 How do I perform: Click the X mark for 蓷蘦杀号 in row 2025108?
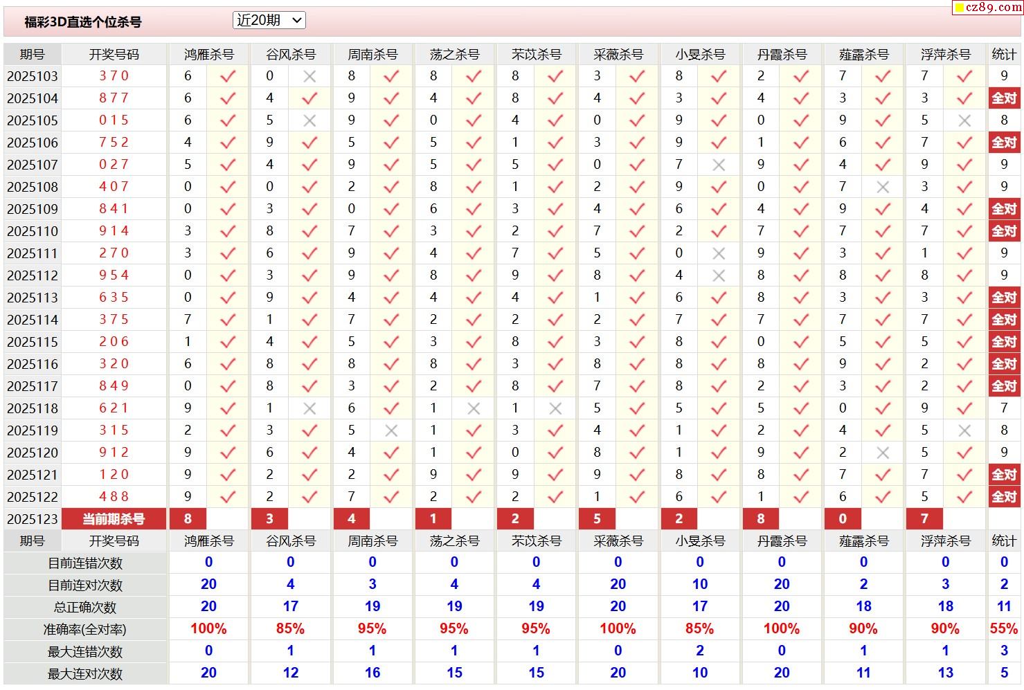click(883, 188)
